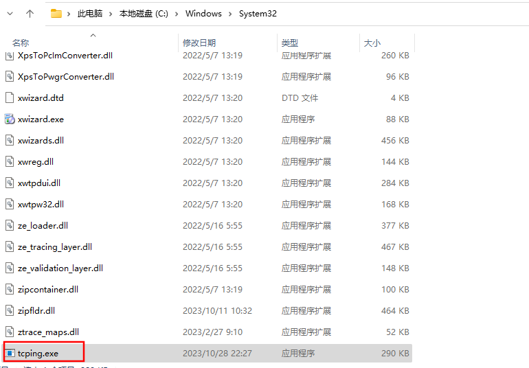The width and height of the screenshot is (529, 368).
Task: Expand the chevron after Windows in breadcrumb
Action: pos(231,14)
